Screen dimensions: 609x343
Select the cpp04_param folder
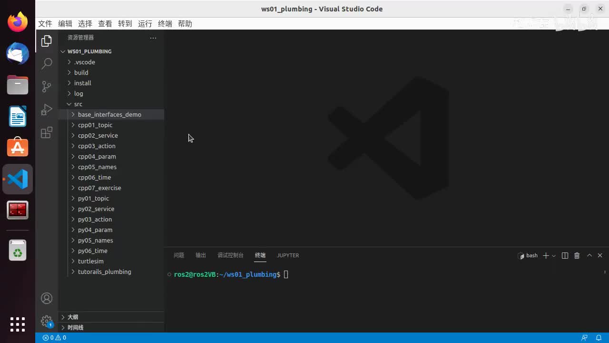pyautogui.click(x=111, y=156)
